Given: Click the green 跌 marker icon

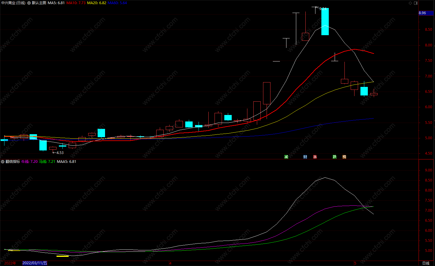Looking at the screenshot, I should 334,157.
